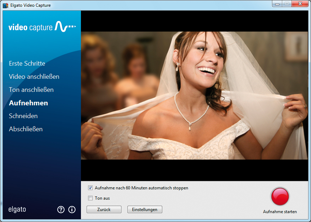Image resolution: width=311 pixels, height=222 pixels.
Task: Click the elgato brand logo
Action: [x=17, y=210]
